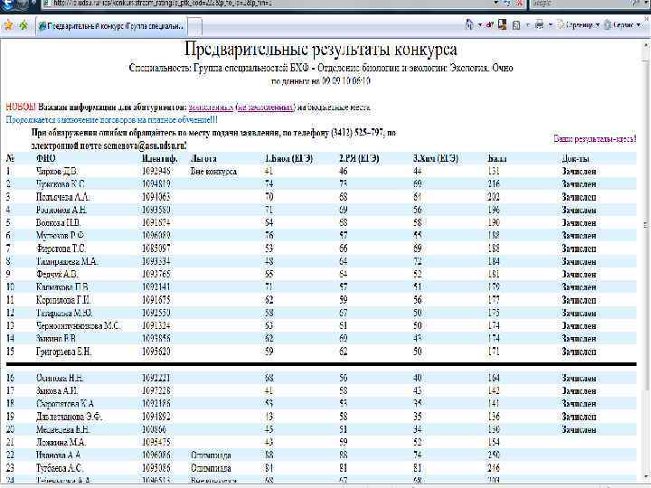The image size is (651, 488).
Task: Click the search box at top right
Action: [x=581, y=3]
